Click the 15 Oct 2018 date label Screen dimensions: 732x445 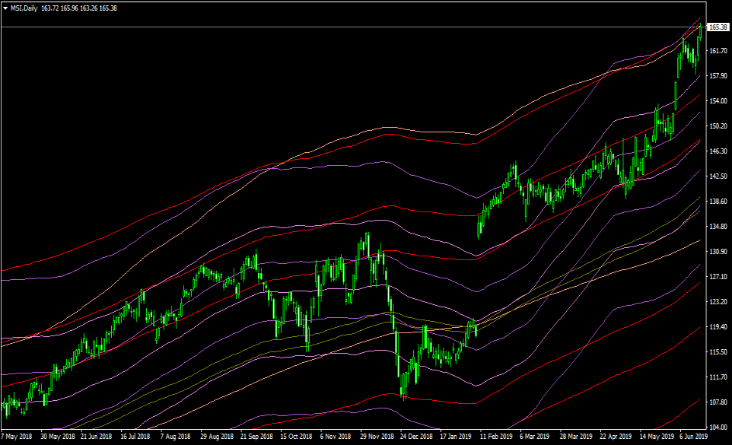tap(296, 437)
